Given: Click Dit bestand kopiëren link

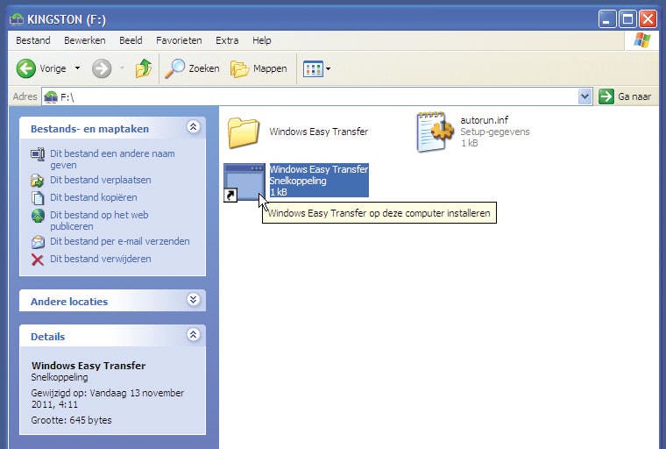Looking at the screenshot, I should [94, 197].
